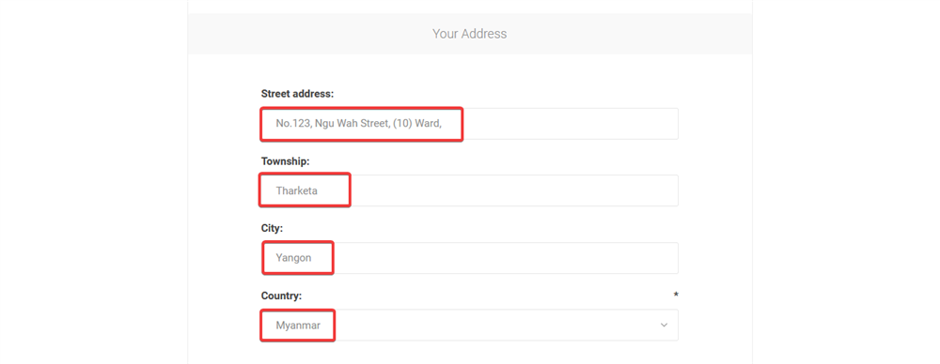Click the "City:" label
The height and width of the screenshot is (364, 940).
[x=272, y=228]
